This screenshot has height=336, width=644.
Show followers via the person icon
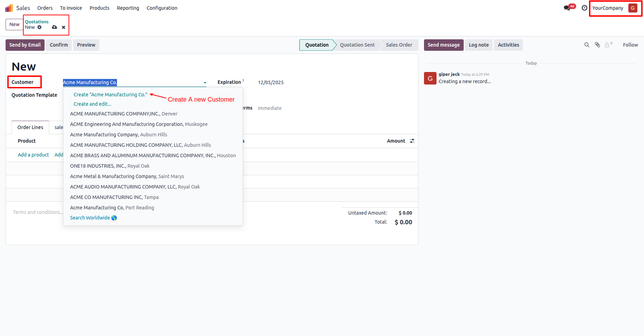pos(608,45)
